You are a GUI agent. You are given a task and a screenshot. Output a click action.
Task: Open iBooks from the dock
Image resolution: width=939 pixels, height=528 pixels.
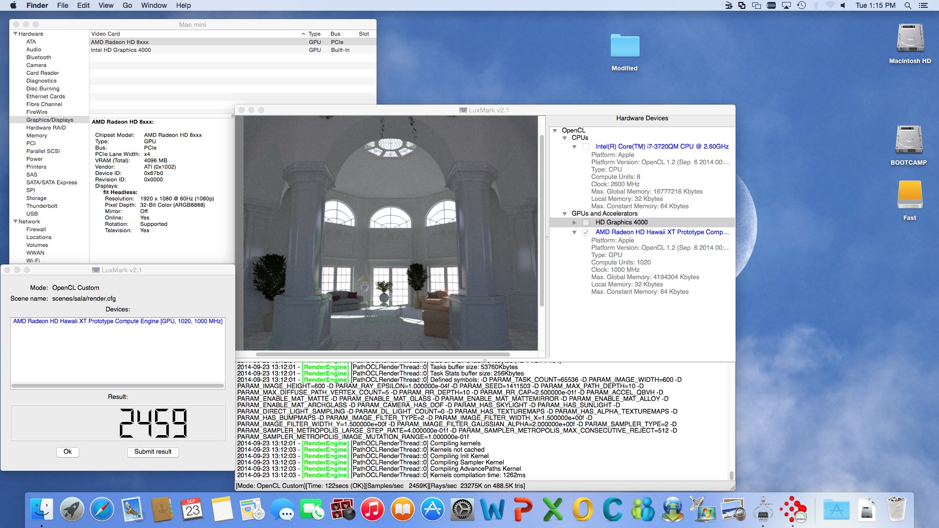pyautogui.click(x=402, y=509)
